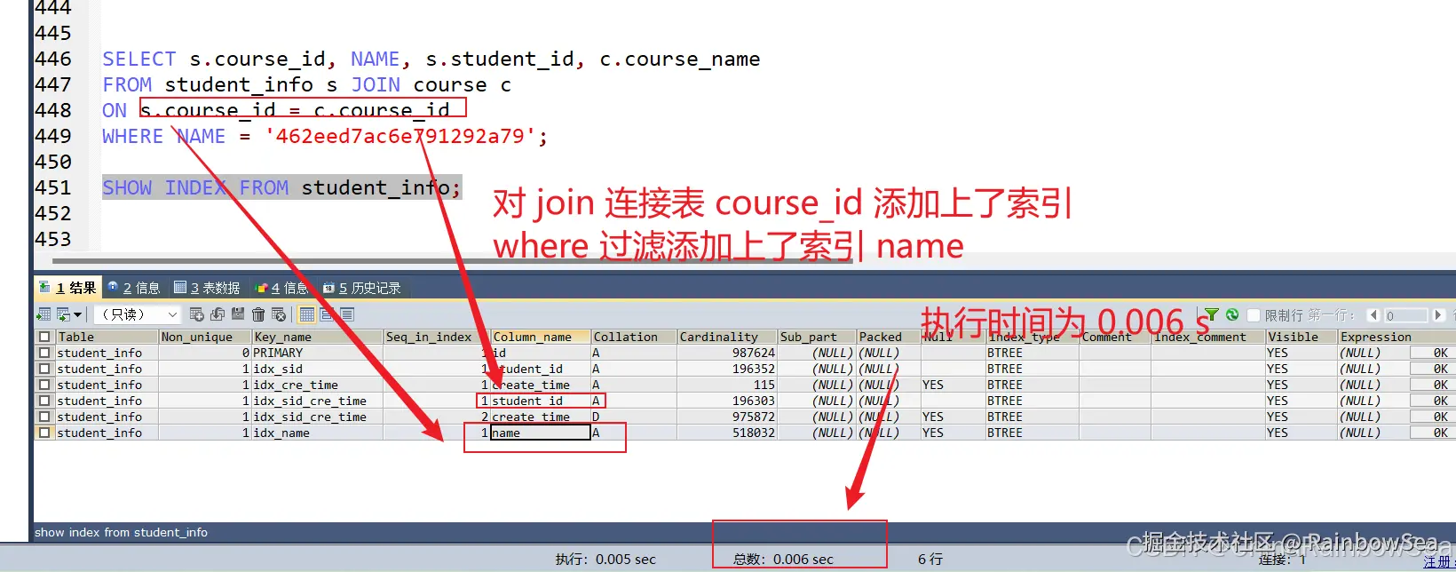
Task: Open the 4 信息 info tab
Action: click(281, 288)
